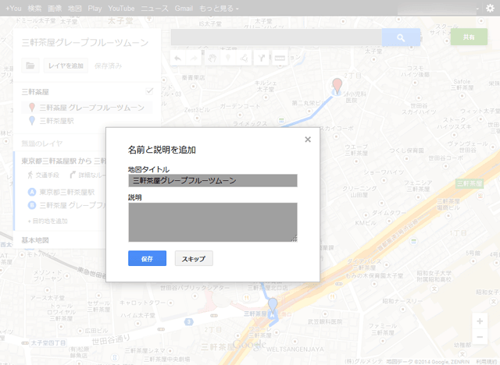
Task: Click the 三軒茶屋 layer name
Action: coord(35,92)
